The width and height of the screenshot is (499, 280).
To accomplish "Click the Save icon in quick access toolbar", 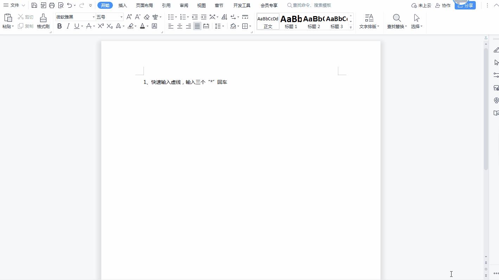I will click(x=34, y=5).
